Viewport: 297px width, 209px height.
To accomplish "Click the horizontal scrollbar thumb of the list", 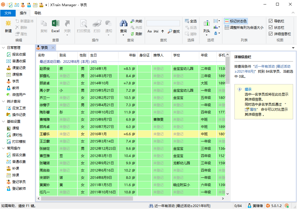I will coord(87,198).
